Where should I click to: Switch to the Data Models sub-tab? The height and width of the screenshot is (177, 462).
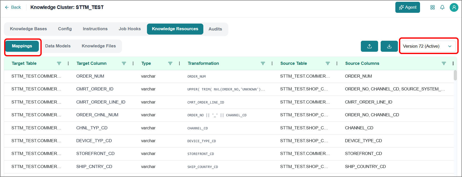[58, 46]
